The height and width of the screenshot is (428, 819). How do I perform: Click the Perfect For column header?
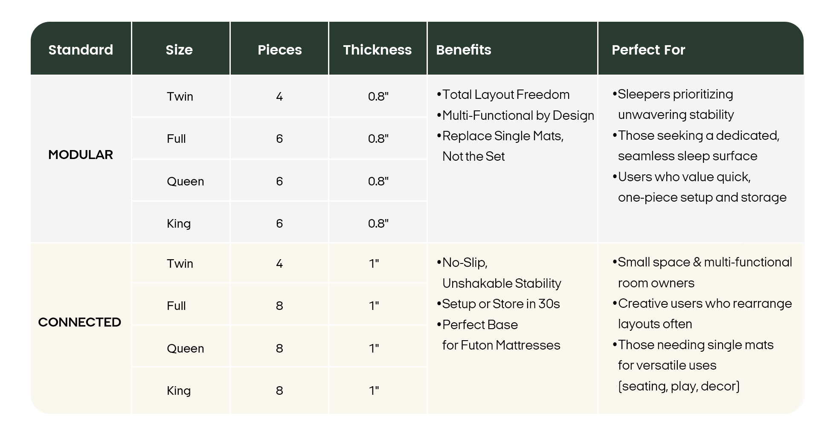coord(648,50)
